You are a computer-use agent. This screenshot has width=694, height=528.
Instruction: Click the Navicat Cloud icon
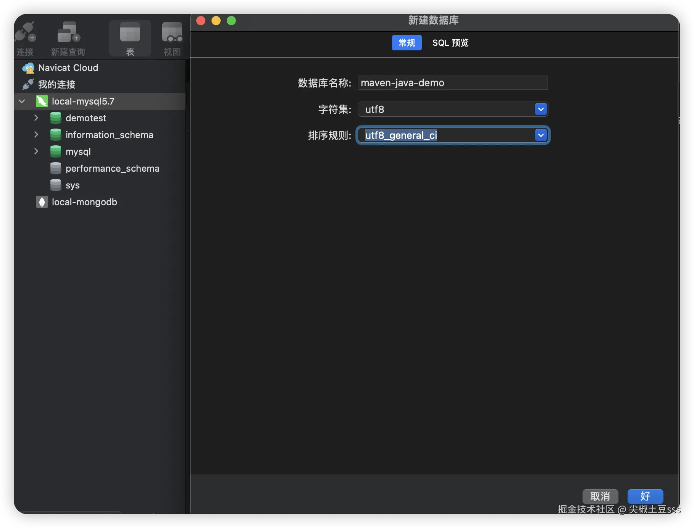click(x=28, y=68)
